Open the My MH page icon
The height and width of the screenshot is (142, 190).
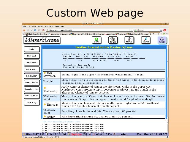pyautogui.click(x=113, y=40)
